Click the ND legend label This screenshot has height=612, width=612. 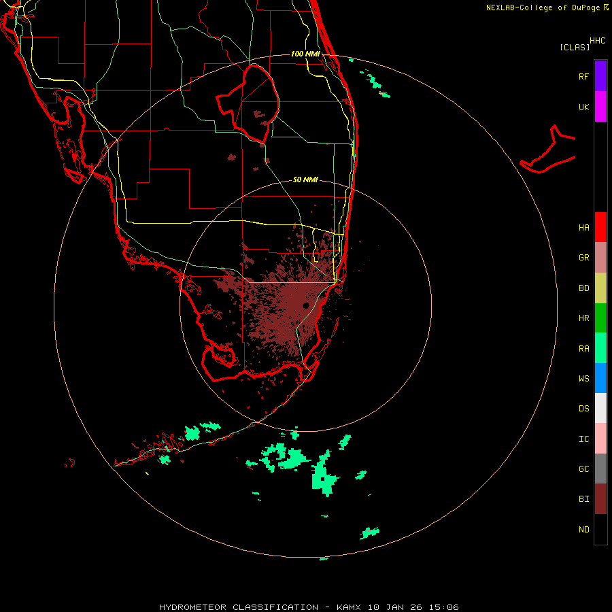click(x=583, y=530)
